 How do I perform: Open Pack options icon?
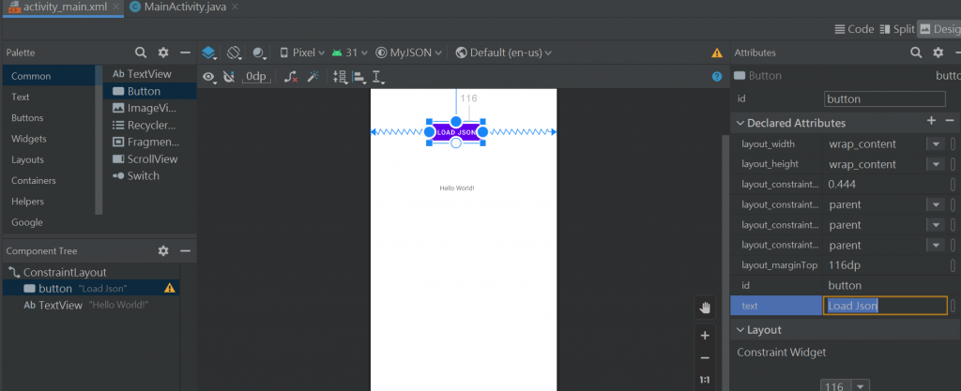pos(340,77)
